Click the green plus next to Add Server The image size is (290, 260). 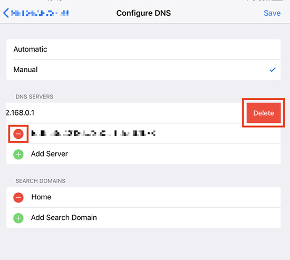(18, 154)
